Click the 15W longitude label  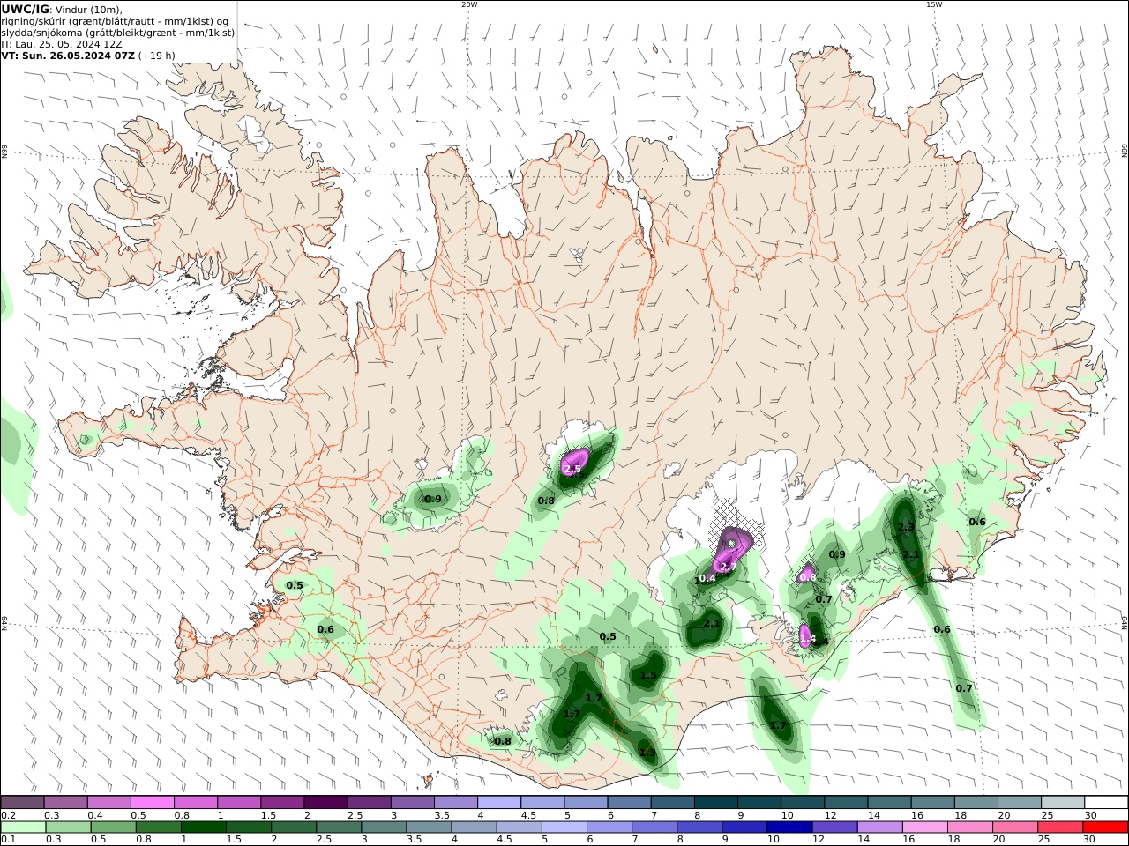[x=933, y=4]
